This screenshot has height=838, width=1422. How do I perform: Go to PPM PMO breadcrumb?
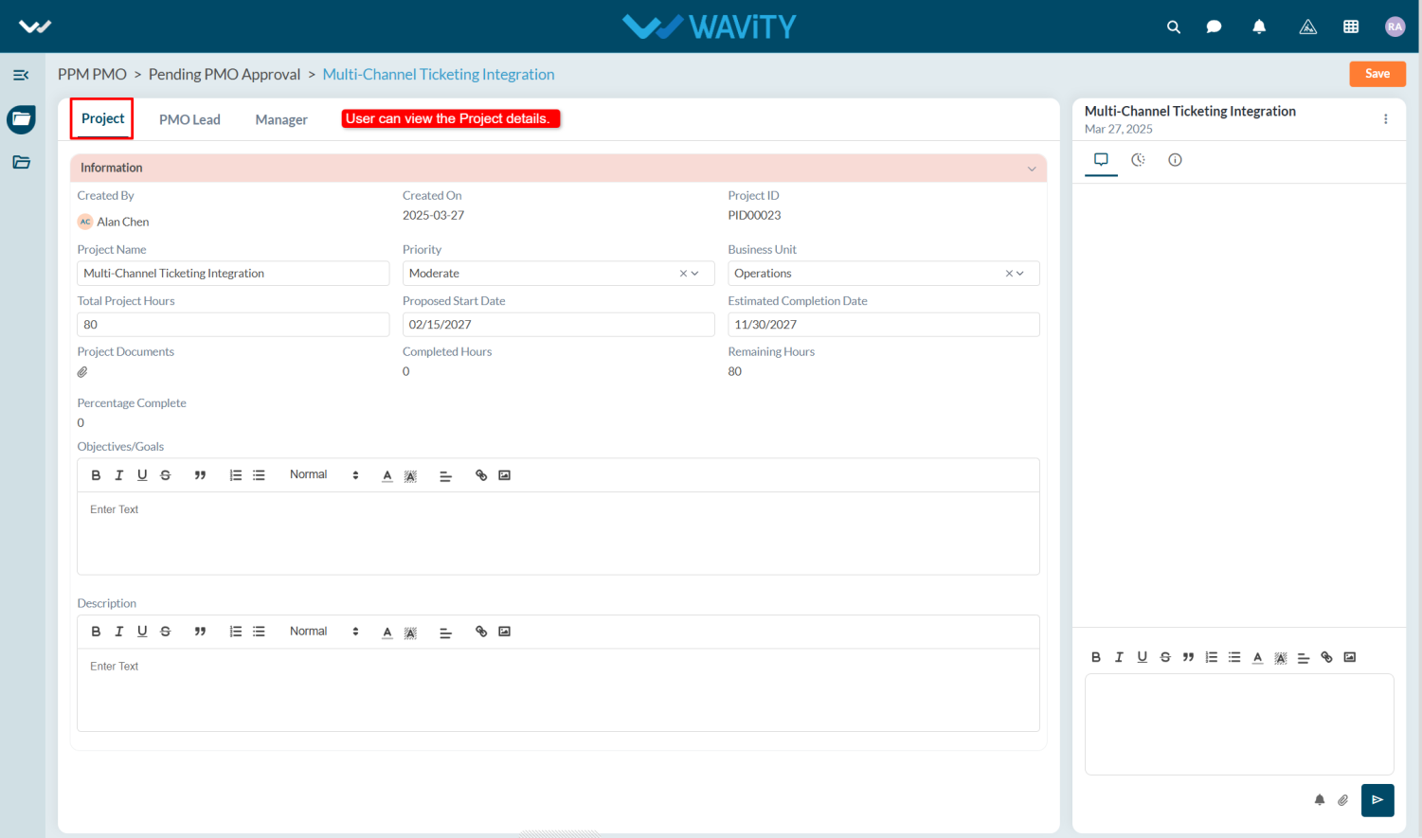tap(92, 74)
